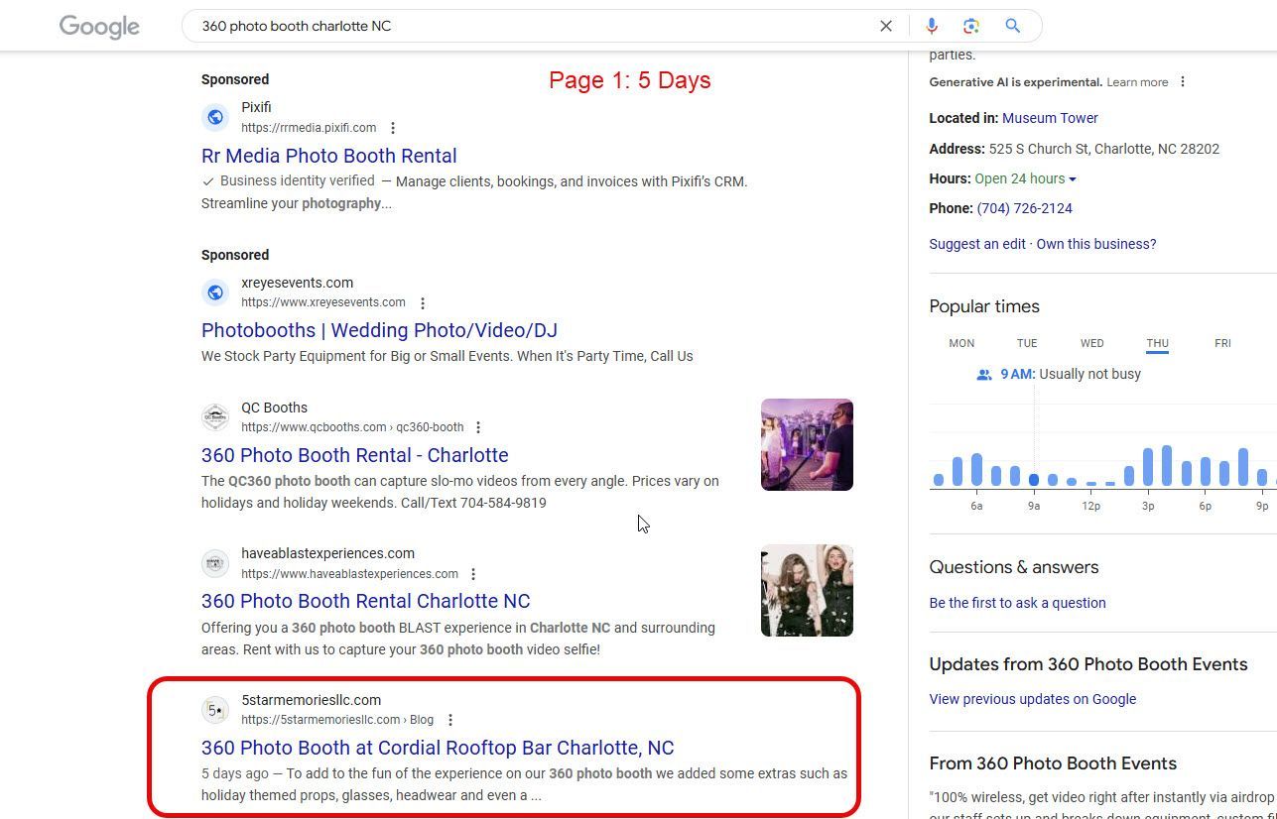The image size is (1277, 819).
Task: Call phone number (704) 726-2124
Action: 1024,208
